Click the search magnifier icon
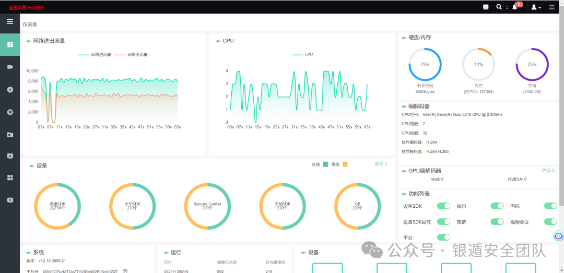Viewport: 564px width, 273px height. [x=499, y=7]
